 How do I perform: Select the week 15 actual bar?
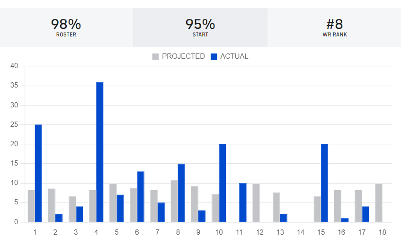(x=324, y=183)
